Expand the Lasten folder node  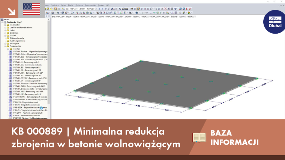coord(5,30)
